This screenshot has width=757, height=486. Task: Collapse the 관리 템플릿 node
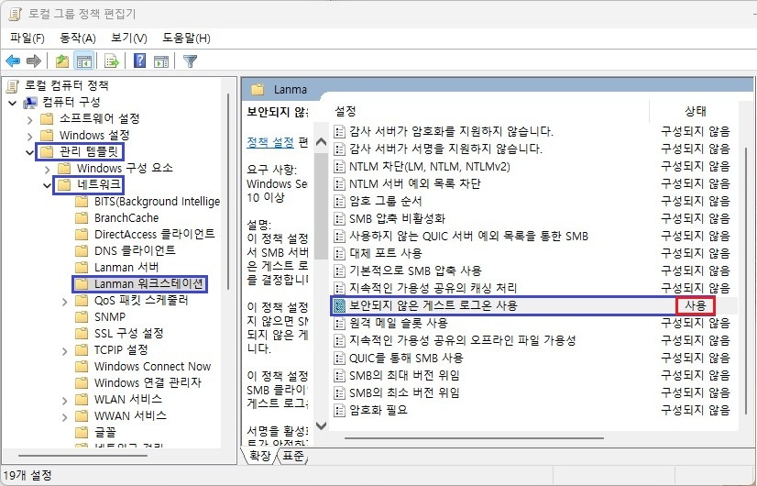(30, 152)
